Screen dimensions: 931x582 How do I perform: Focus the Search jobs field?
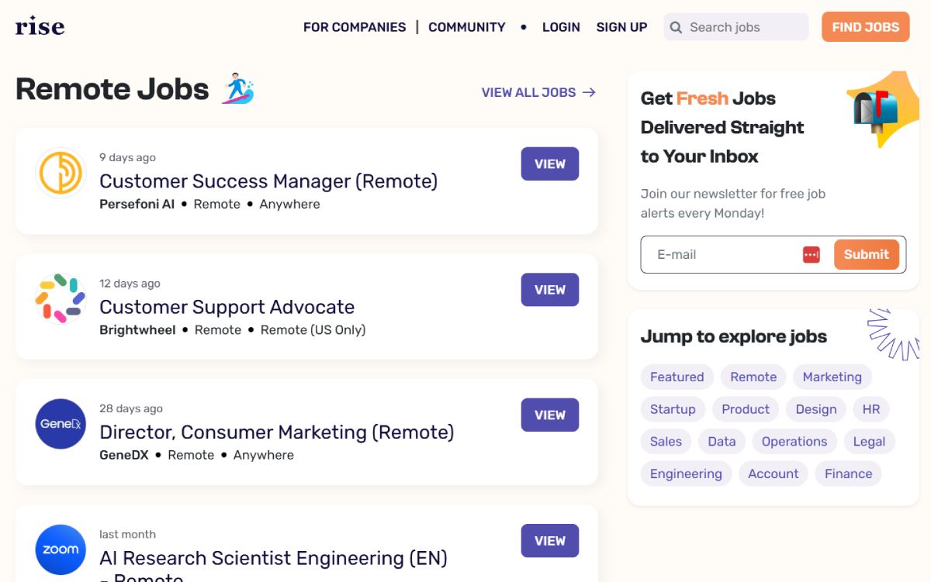[x=736, y=27]
